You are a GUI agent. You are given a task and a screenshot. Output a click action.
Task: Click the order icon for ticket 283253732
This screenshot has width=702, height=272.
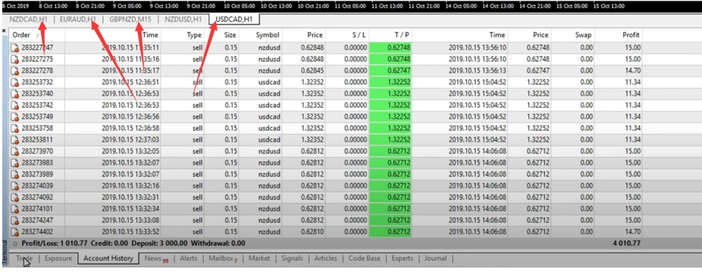coord(15,82)
